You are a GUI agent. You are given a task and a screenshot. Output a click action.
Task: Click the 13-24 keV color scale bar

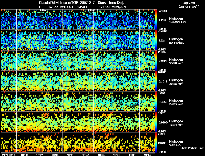click(156, 122)
